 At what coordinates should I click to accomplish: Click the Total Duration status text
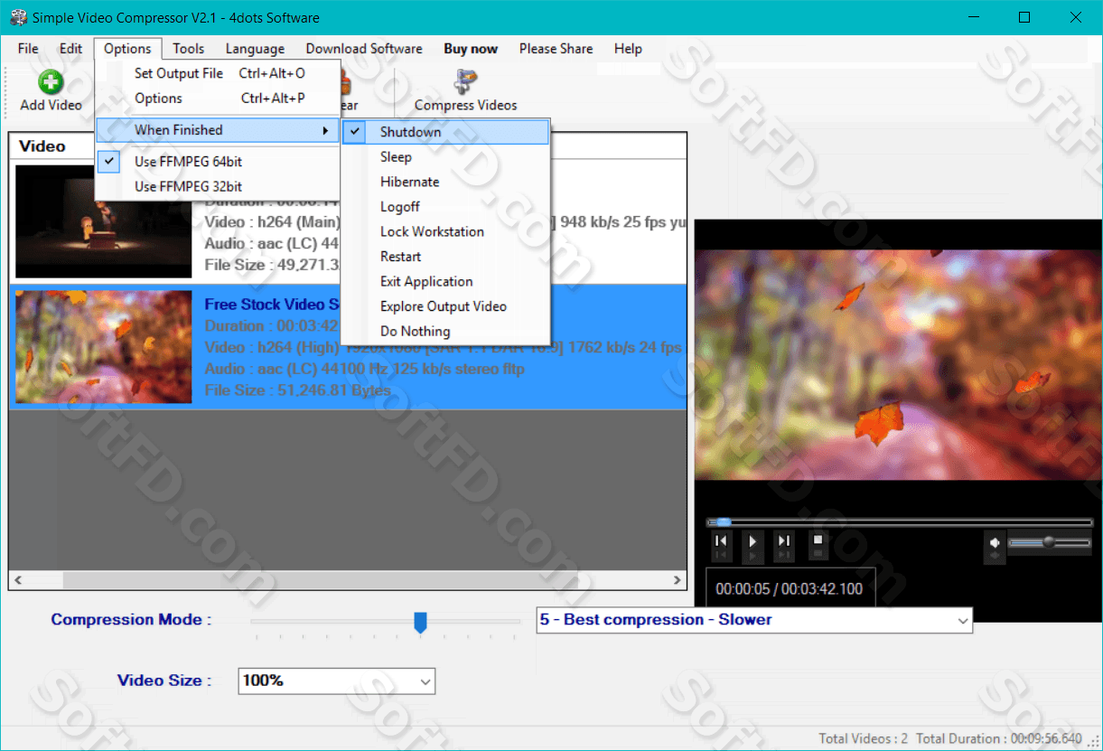[x=998, y=738]
